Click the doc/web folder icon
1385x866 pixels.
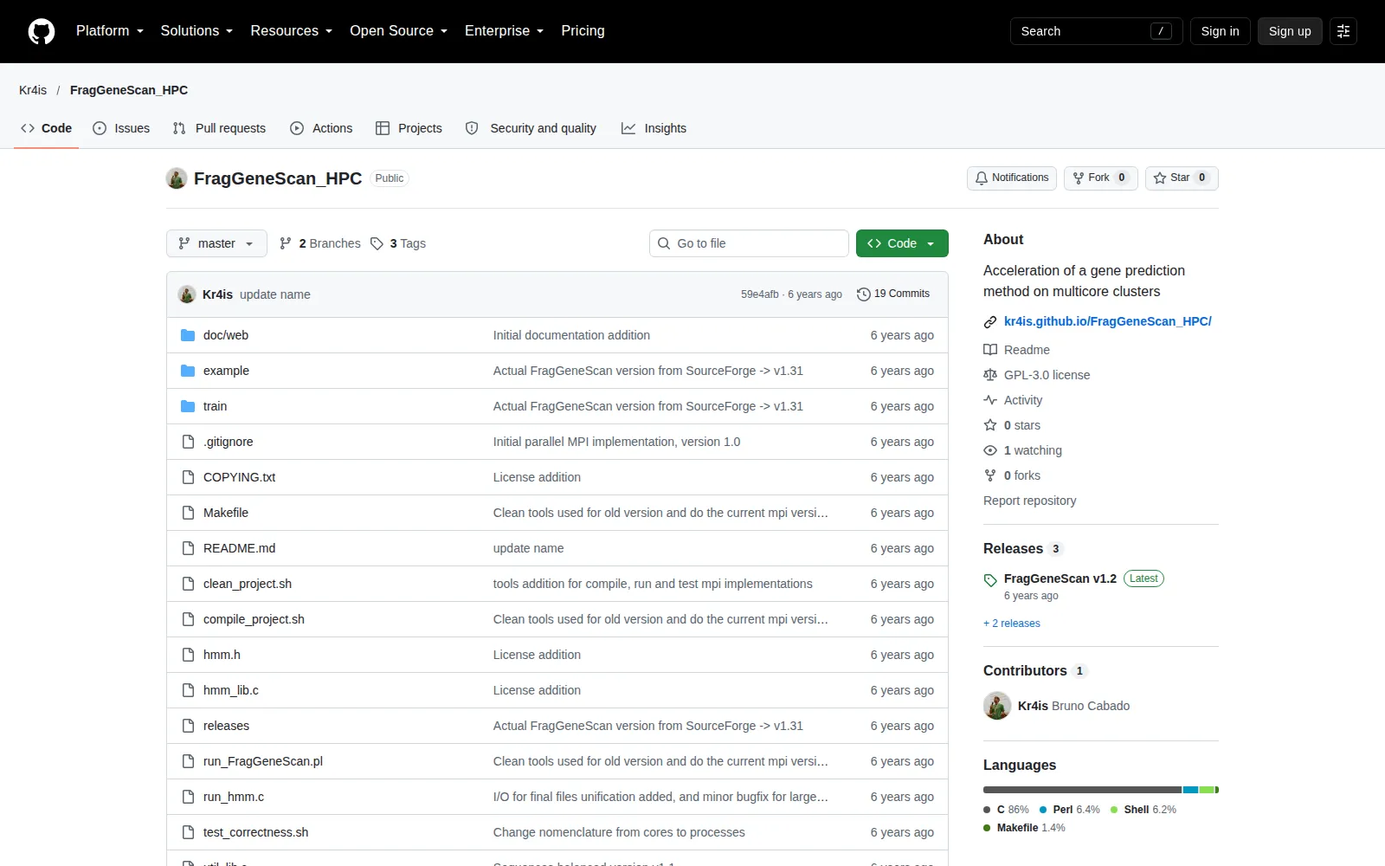188,335
